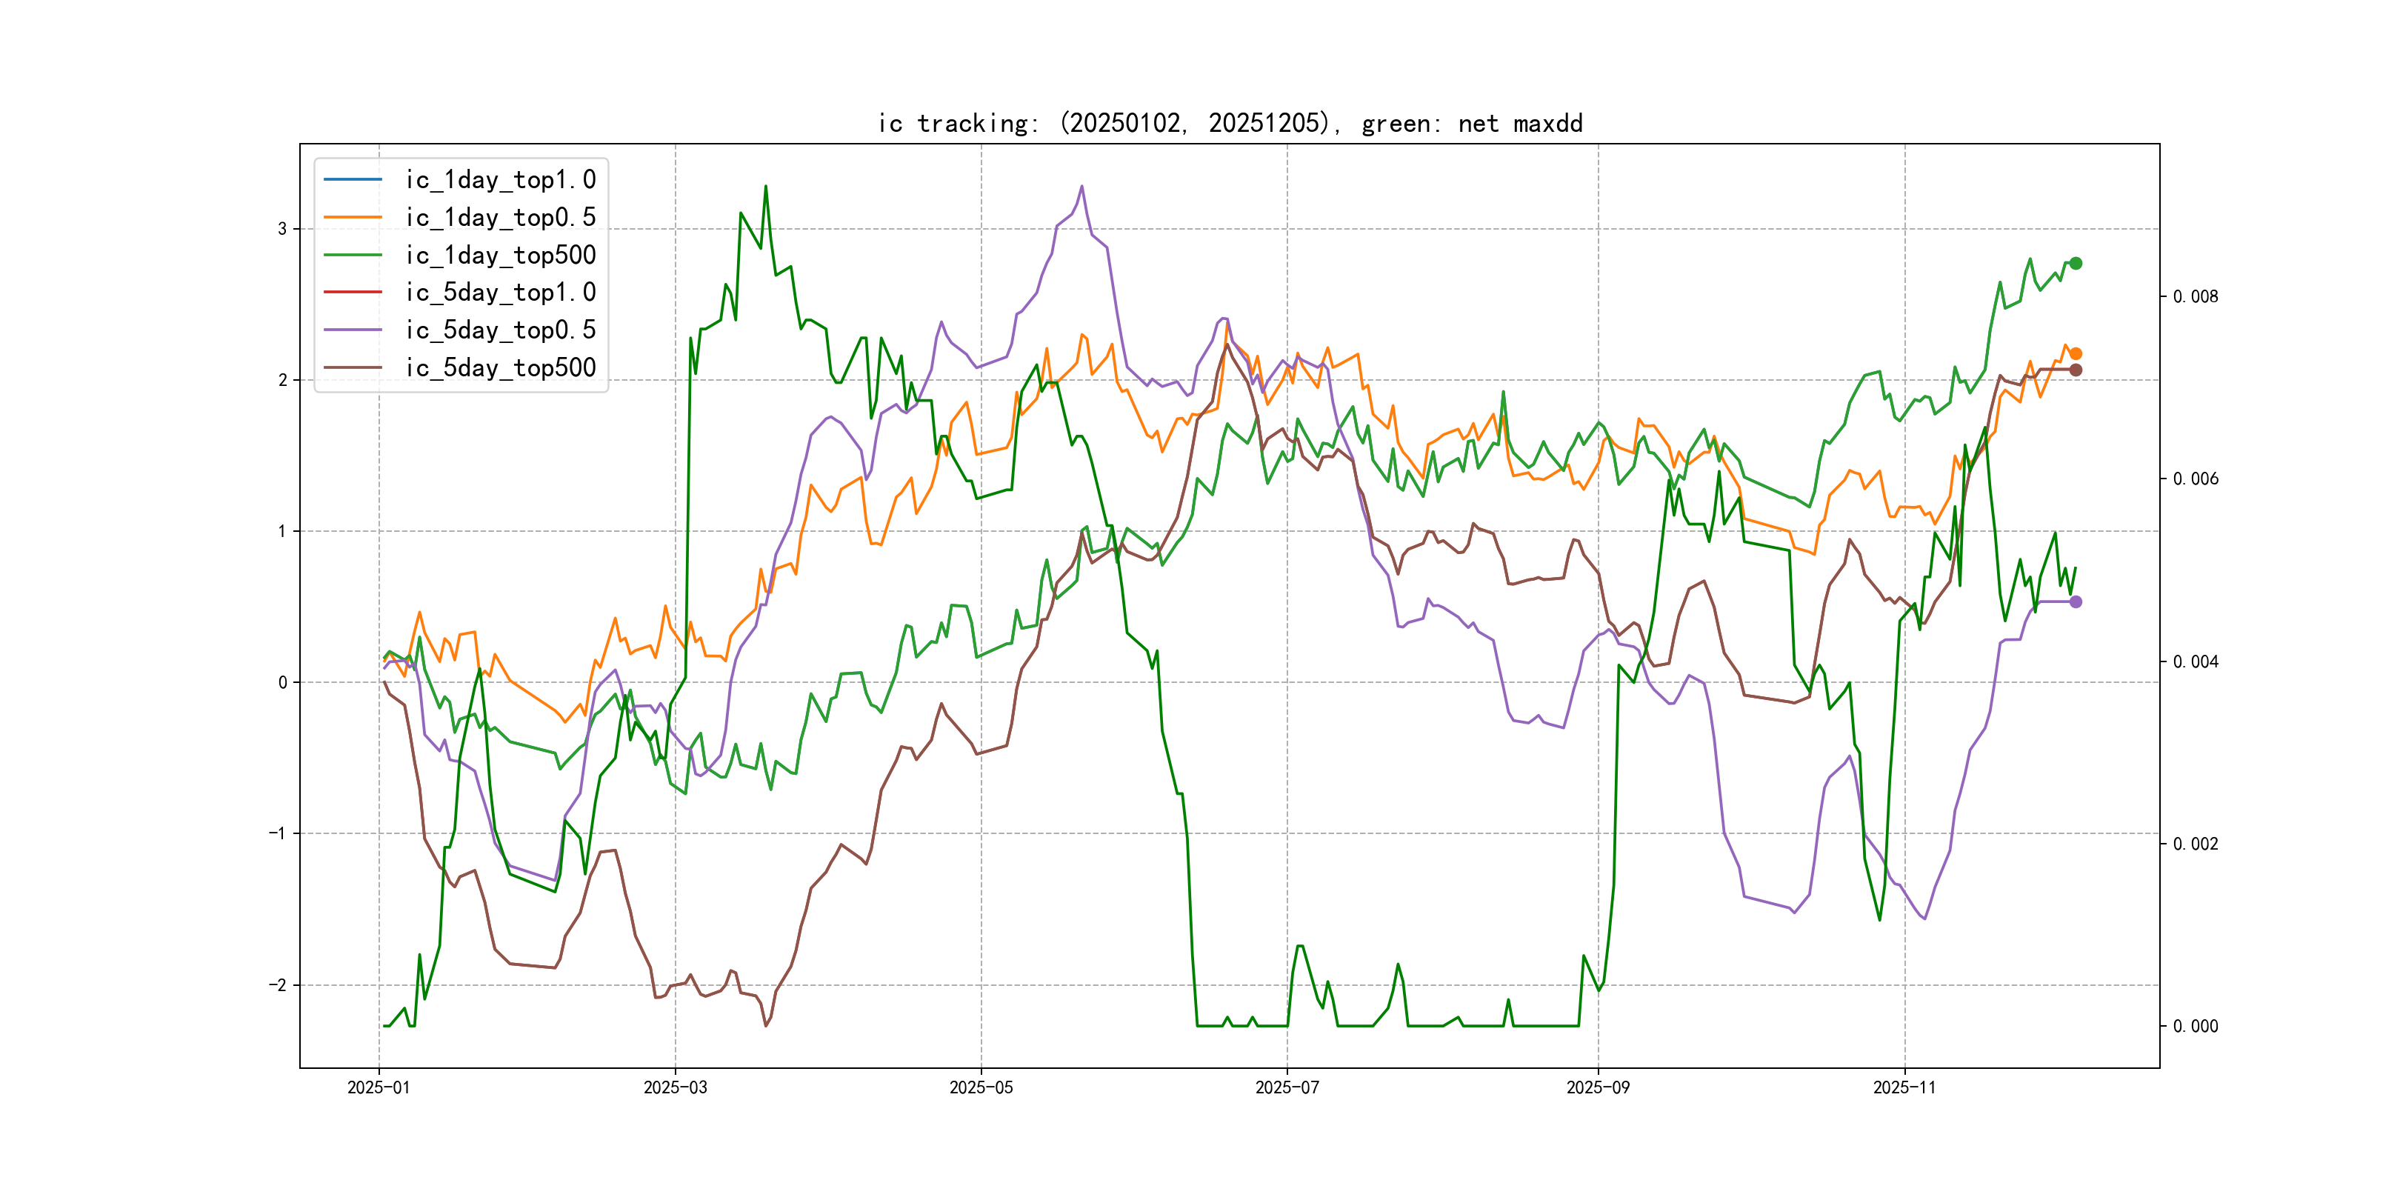The image size is (2400, 1200).
Task: Select the ic_5day_top0.5 legend label text
Action: point(500,330)
